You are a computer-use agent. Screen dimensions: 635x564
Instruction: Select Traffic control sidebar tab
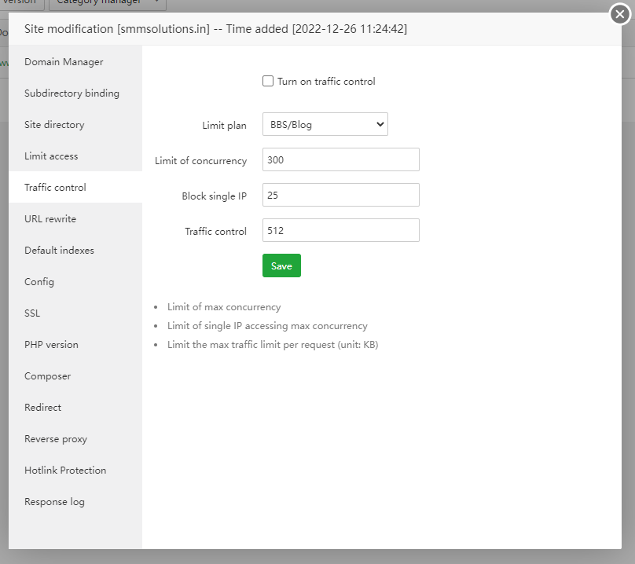(75, 187)
